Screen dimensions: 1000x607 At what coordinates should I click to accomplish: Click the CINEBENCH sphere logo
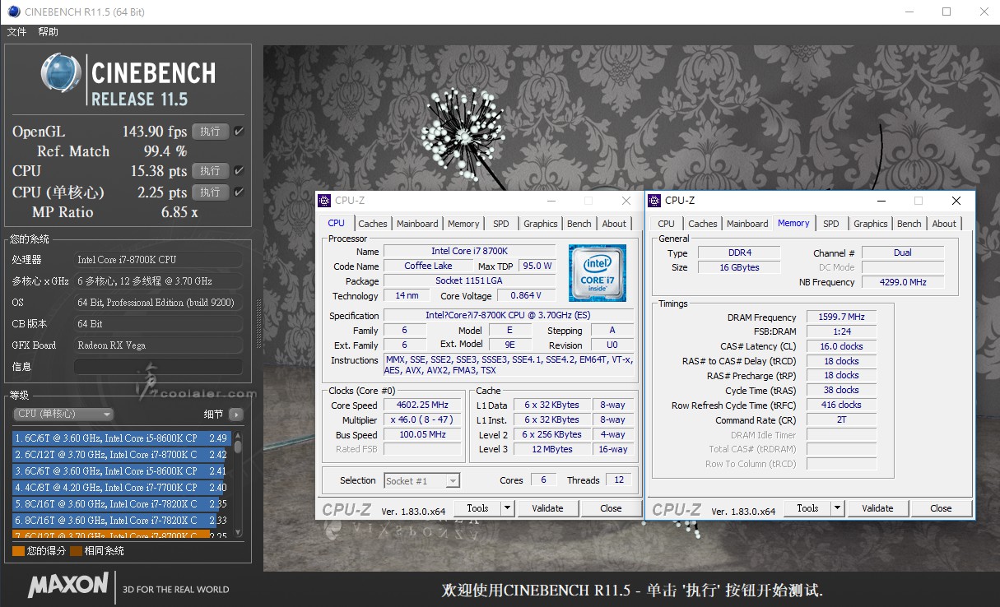point(62,74)
